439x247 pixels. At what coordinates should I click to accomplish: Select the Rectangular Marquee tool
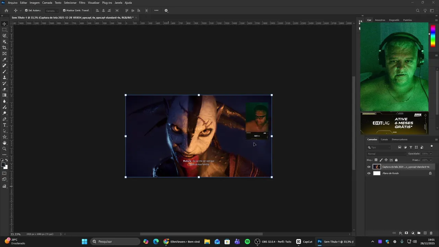(x=4, y=30)
